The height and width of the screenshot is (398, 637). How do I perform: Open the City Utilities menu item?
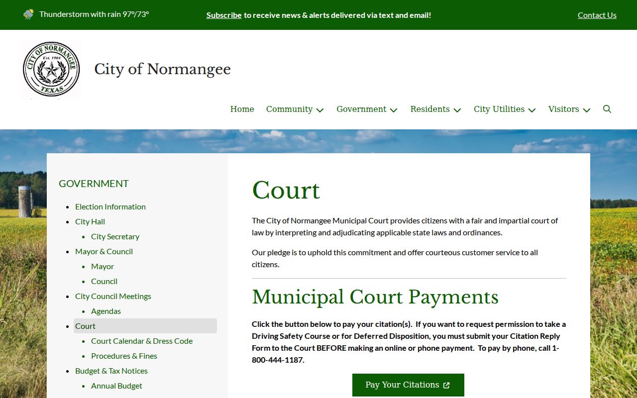click(x=499, y=109)
